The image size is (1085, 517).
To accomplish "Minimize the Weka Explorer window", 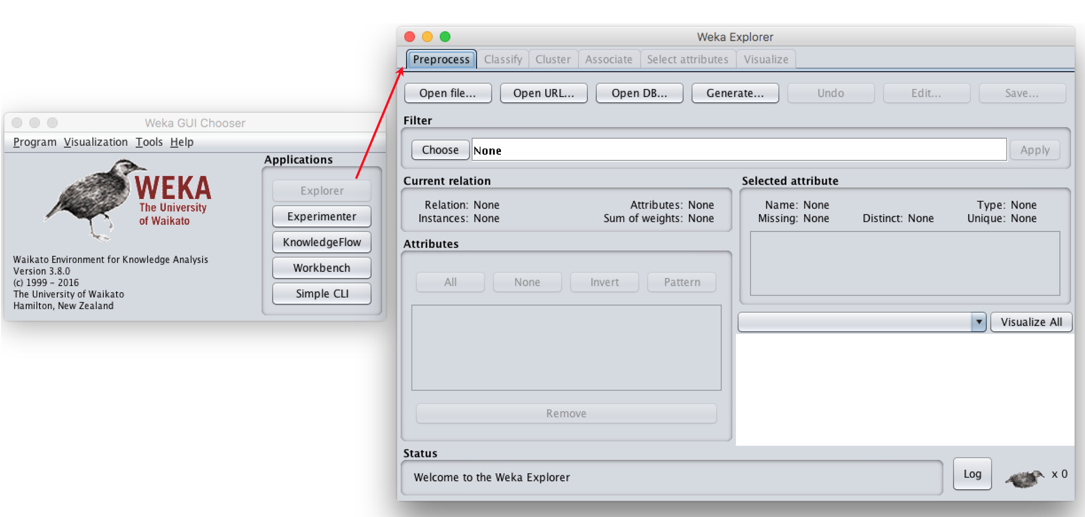I will (427, 37).
